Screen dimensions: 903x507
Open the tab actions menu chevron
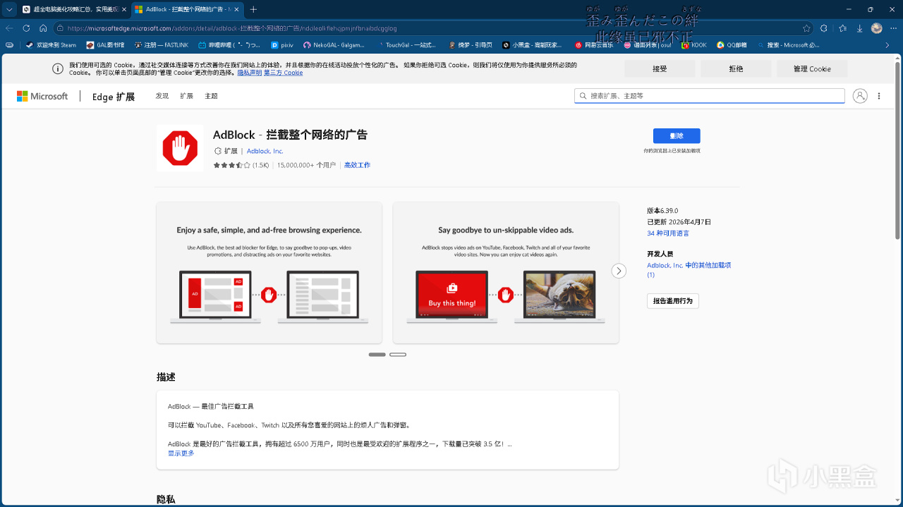9,9
